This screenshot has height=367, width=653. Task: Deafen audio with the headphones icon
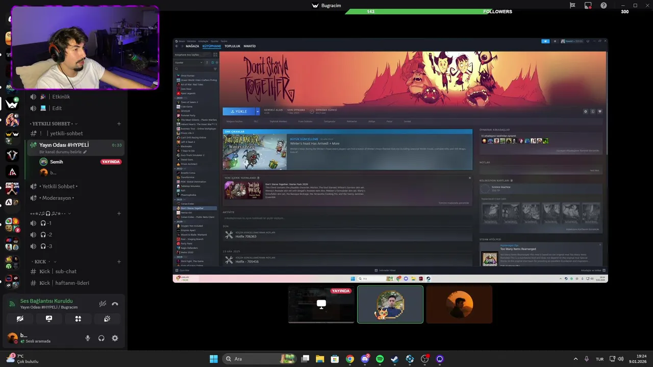pos(102,338)
